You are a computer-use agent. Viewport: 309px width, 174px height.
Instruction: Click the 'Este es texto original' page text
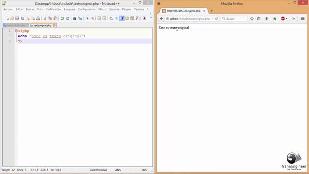tap(174, 28)
